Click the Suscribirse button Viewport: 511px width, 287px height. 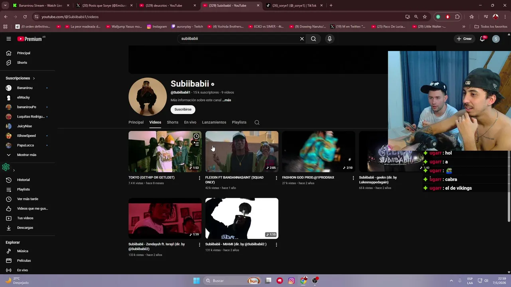183,109
